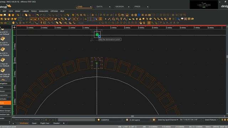This screenshot has width=228, height=128.
Task: Switch to the PRES mode tab
Action: [x=137, y=6]
